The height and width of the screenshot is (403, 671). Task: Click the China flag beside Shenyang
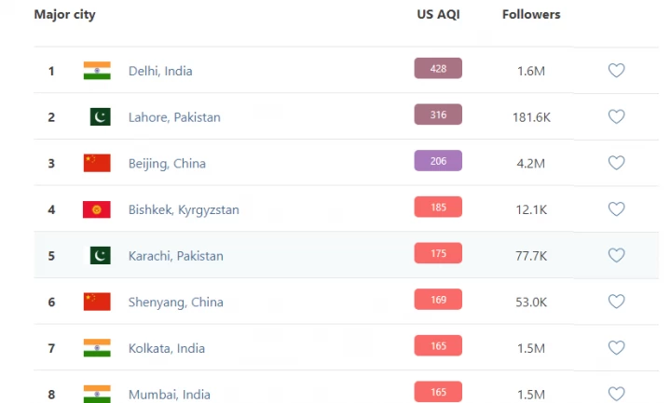click(x=97, y=302)
